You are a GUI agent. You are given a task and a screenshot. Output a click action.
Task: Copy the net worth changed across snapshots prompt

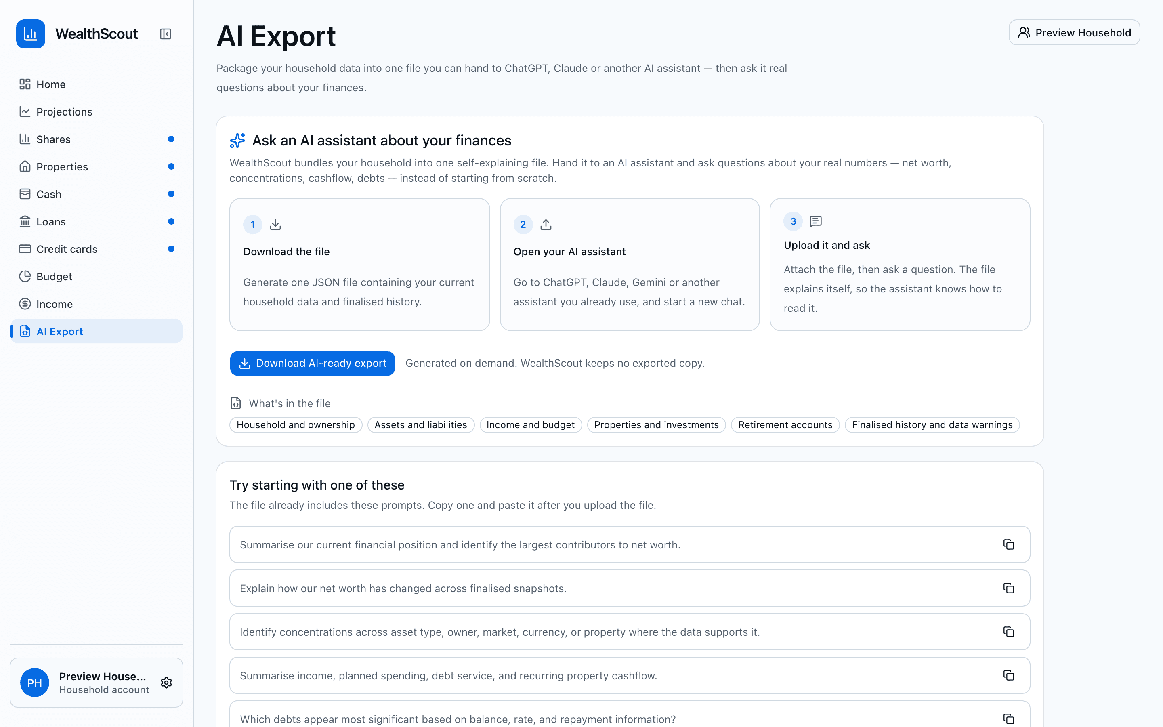click(x=1009, y=588)
